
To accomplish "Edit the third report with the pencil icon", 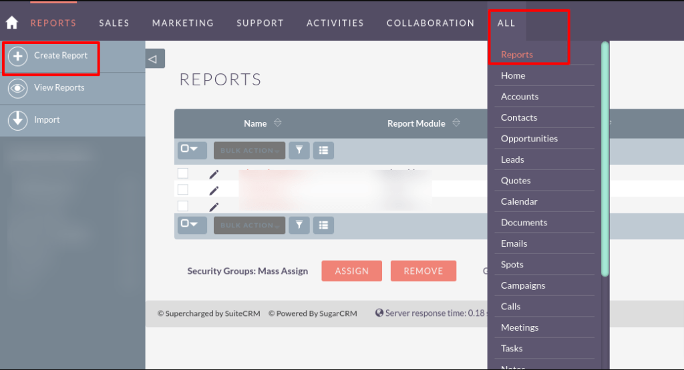I will 214,206.
